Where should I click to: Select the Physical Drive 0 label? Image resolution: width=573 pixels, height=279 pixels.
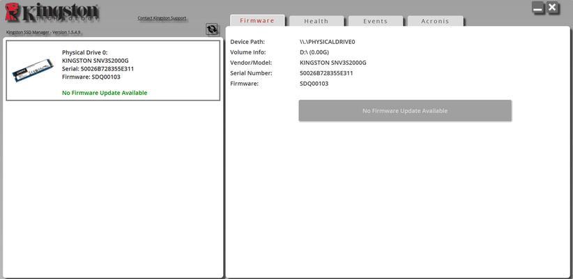pos(85,52)
